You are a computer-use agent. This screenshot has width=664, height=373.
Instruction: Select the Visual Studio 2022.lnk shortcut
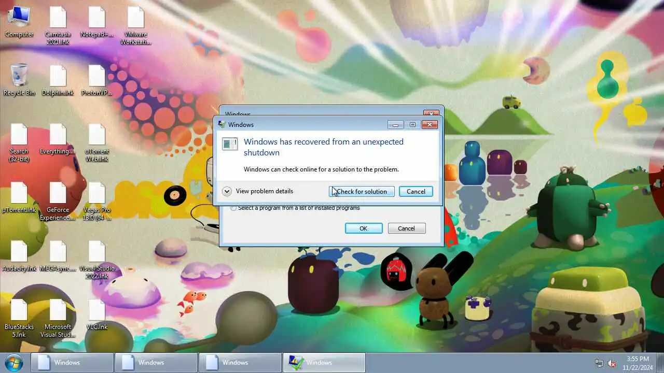(96, 260)
